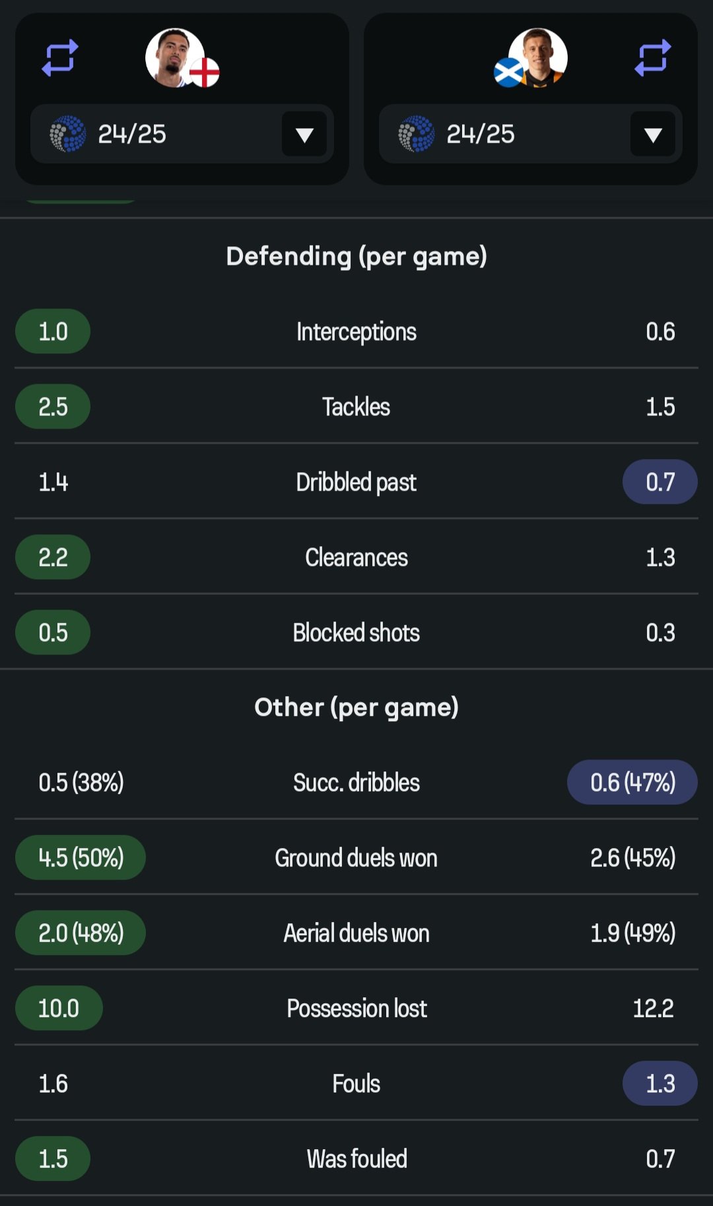Tap the 1.3 Fouls highlighted value

[x=660, y=1084]
